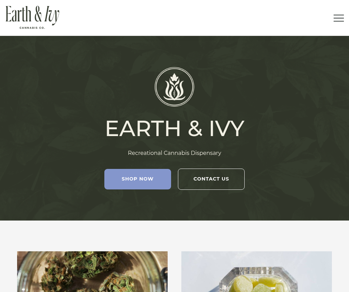Viewport: 349px width, 292px height.
Task: Click the Shop Now button
Action: pyautogui.click(x=138, y=179)
